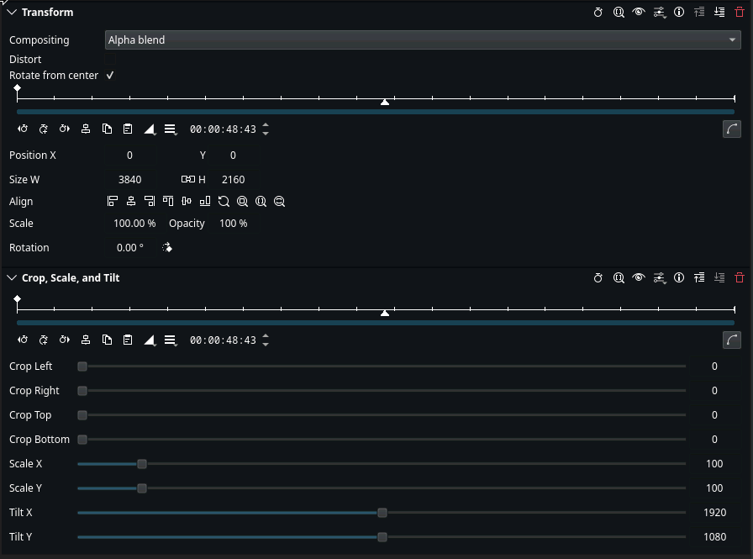Enable the Distort checkbox
The width and height of the screenshot is (753, 559).
(110, 59)
